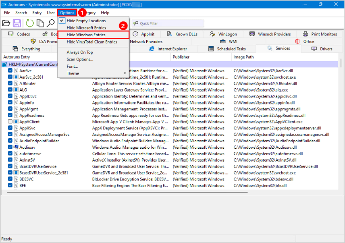Sort by Publisher column header
345x243 pixels.
click(201, 57)
